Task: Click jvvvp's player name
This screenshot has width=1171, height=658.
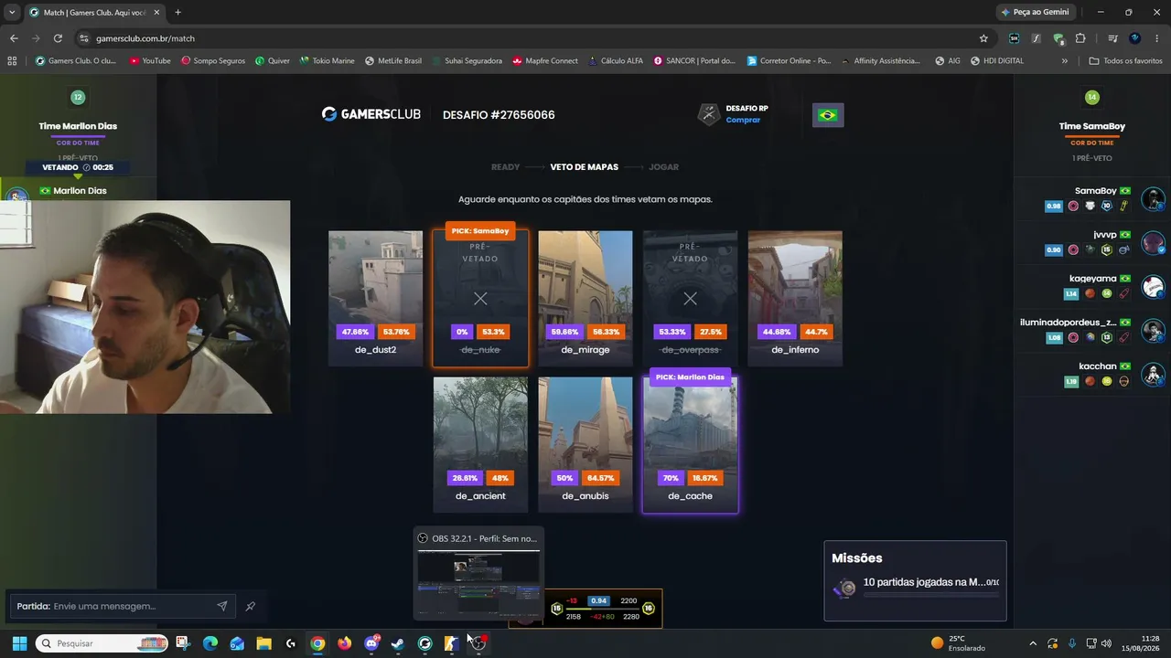Action: (x=1104, y=235)
